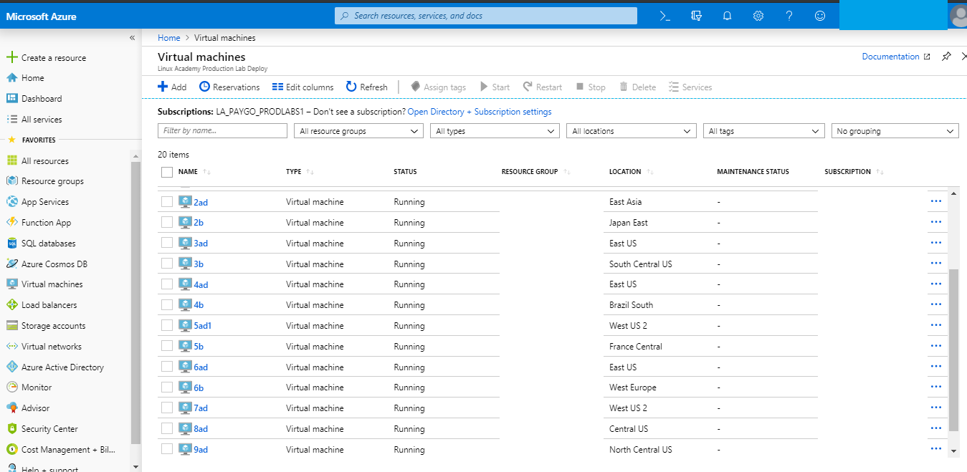Open Storage accounts in sidebar

pos(53,326)
